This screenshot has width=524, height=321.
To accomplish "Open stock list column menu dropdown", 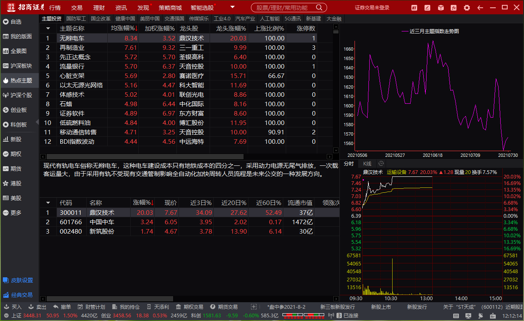I will (x=48, y=203).
